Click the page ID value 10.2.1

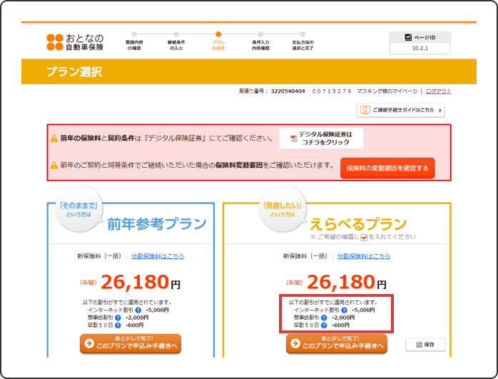420,49
